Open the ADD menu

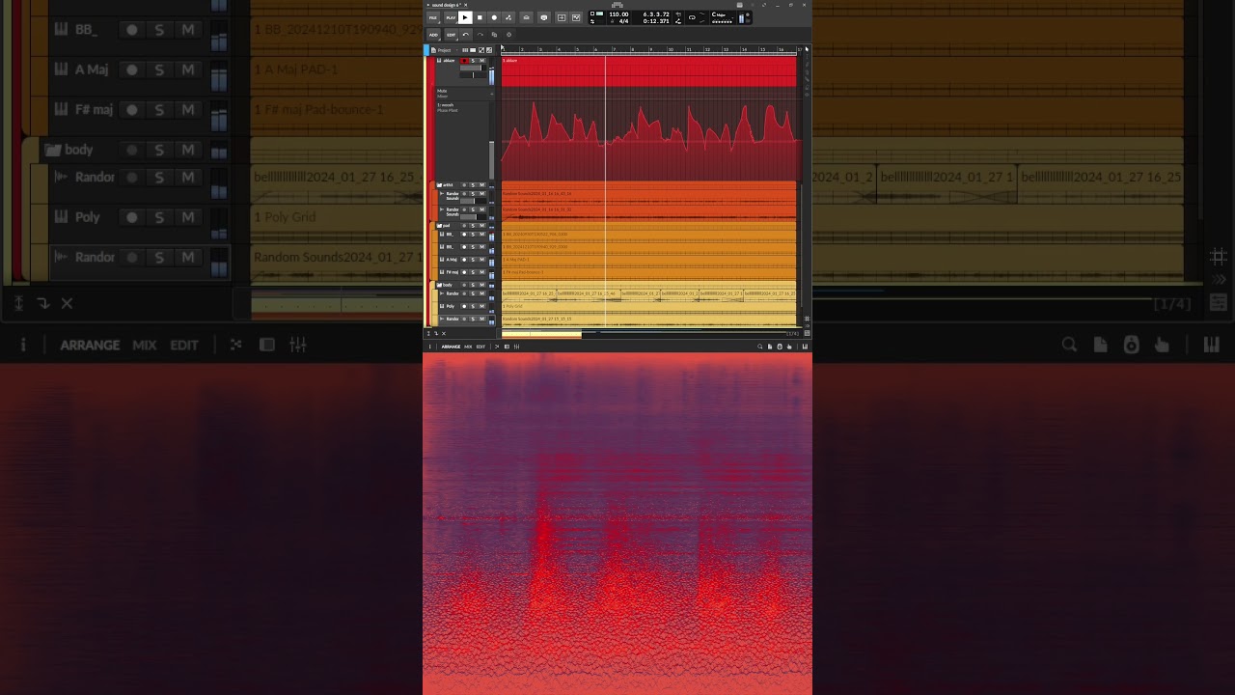[x=433, y=35]
